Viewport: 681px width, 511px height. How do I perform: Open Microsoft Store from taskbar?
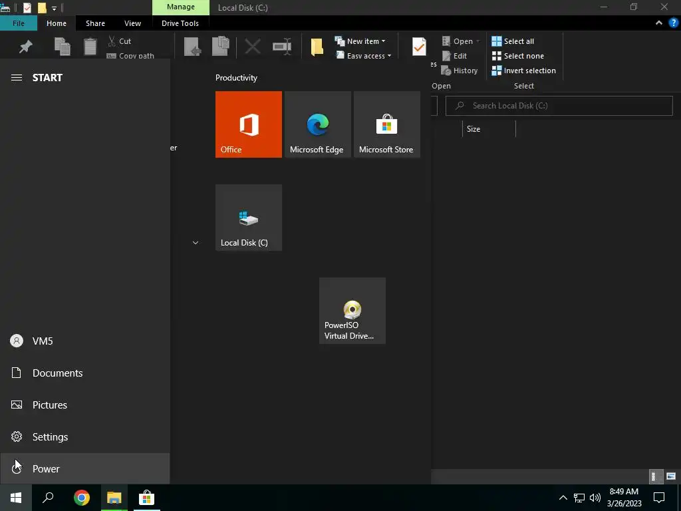(146, 498)
